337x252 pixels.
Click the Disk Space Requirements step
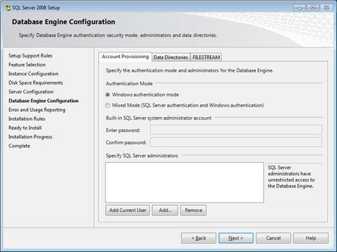[36, 83]
